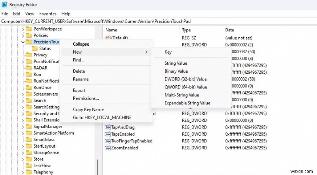Choose Go to HKEY_LOCAL_MACHINE
Viewport: 317px width, 175px height.
point(106,117)
